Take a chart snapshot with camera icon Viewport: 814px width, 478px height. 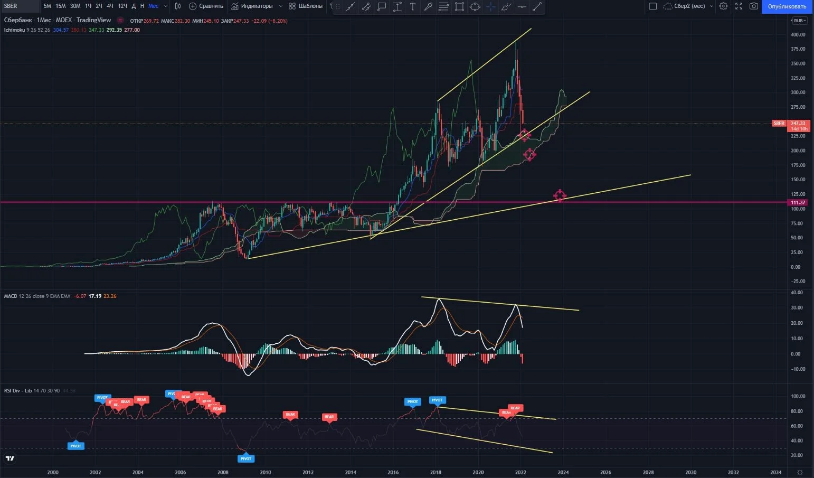tap(754, 6)
